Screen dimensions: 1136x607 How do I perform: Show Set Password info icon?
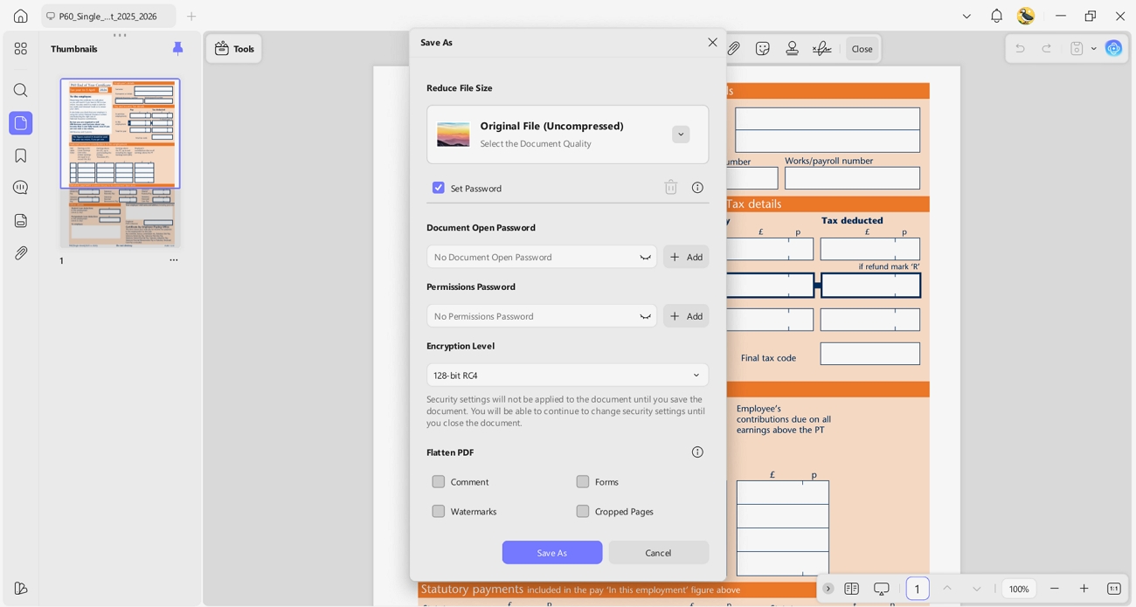697,187
